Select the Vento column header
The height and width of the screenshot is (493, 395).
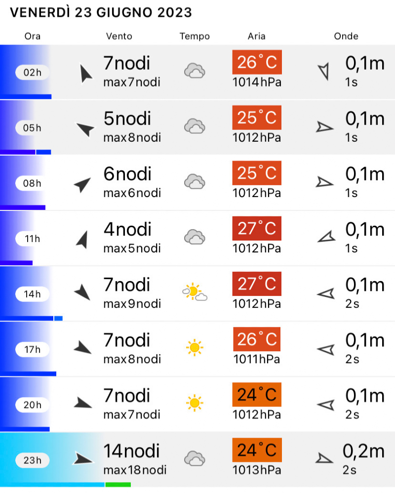coord(119,36)
